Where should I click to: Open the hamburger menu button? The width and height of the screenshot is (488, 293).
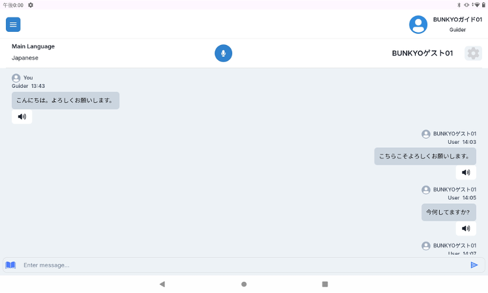point(13,25)
